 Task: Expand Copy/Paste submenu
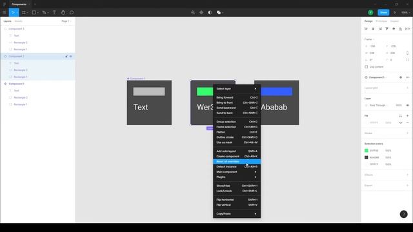237,213
